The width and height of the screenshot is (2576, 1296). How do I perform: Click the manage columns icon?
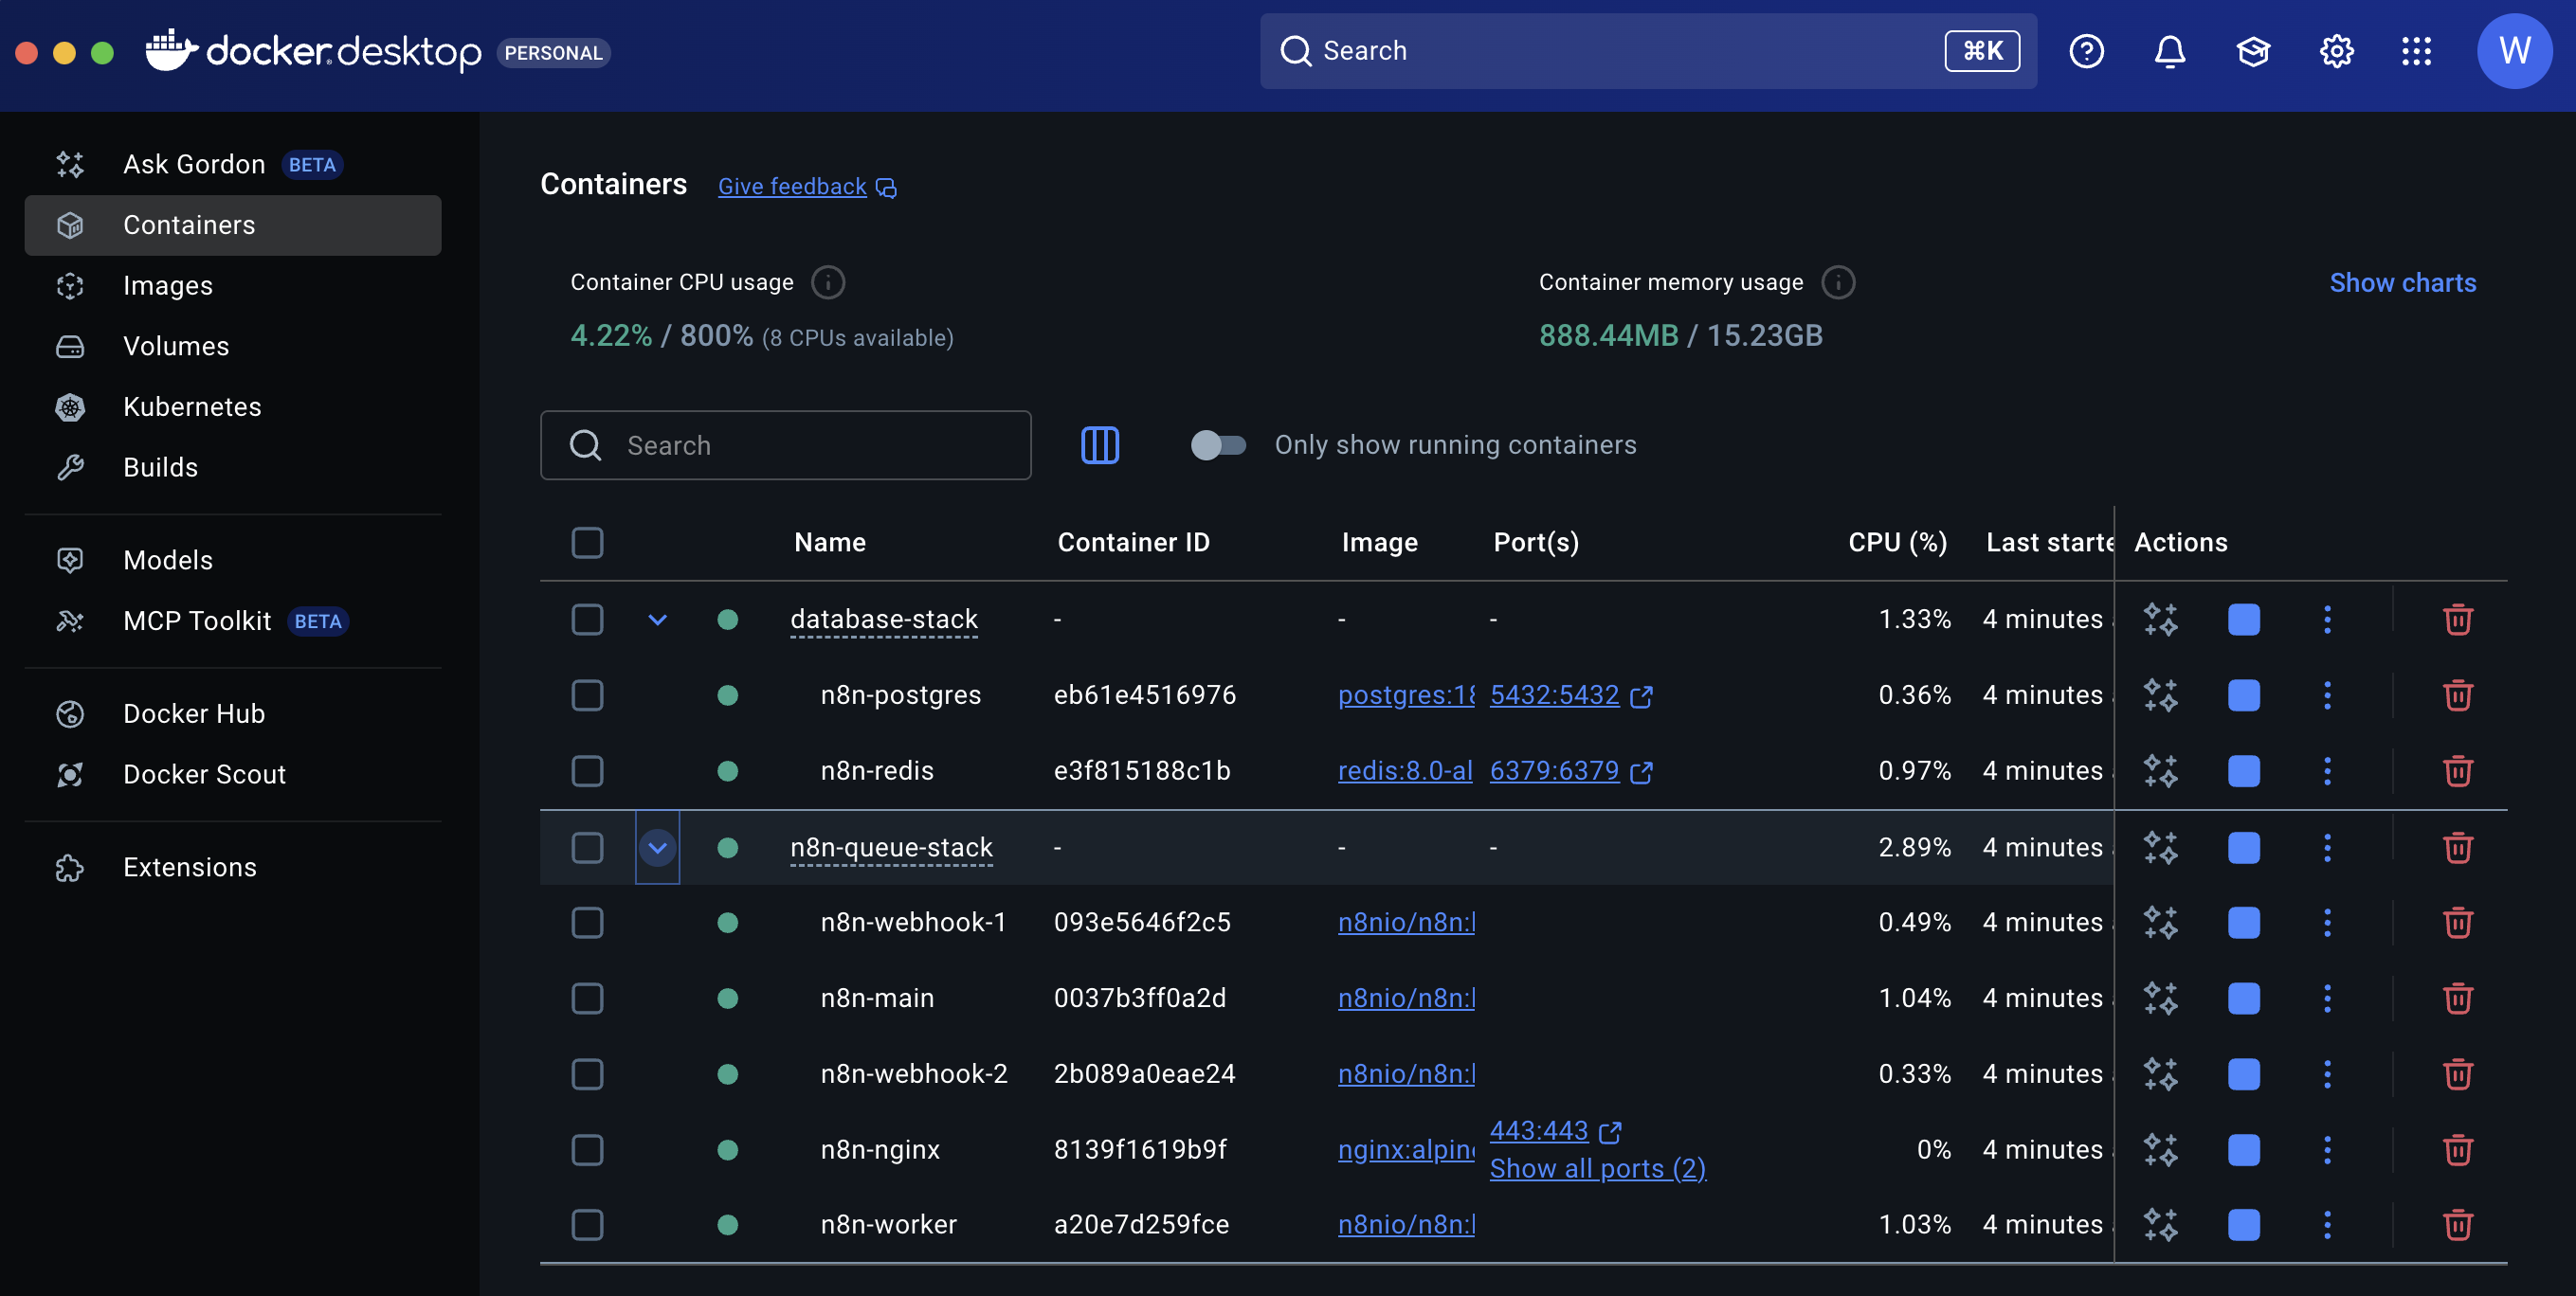(1100, 445)
